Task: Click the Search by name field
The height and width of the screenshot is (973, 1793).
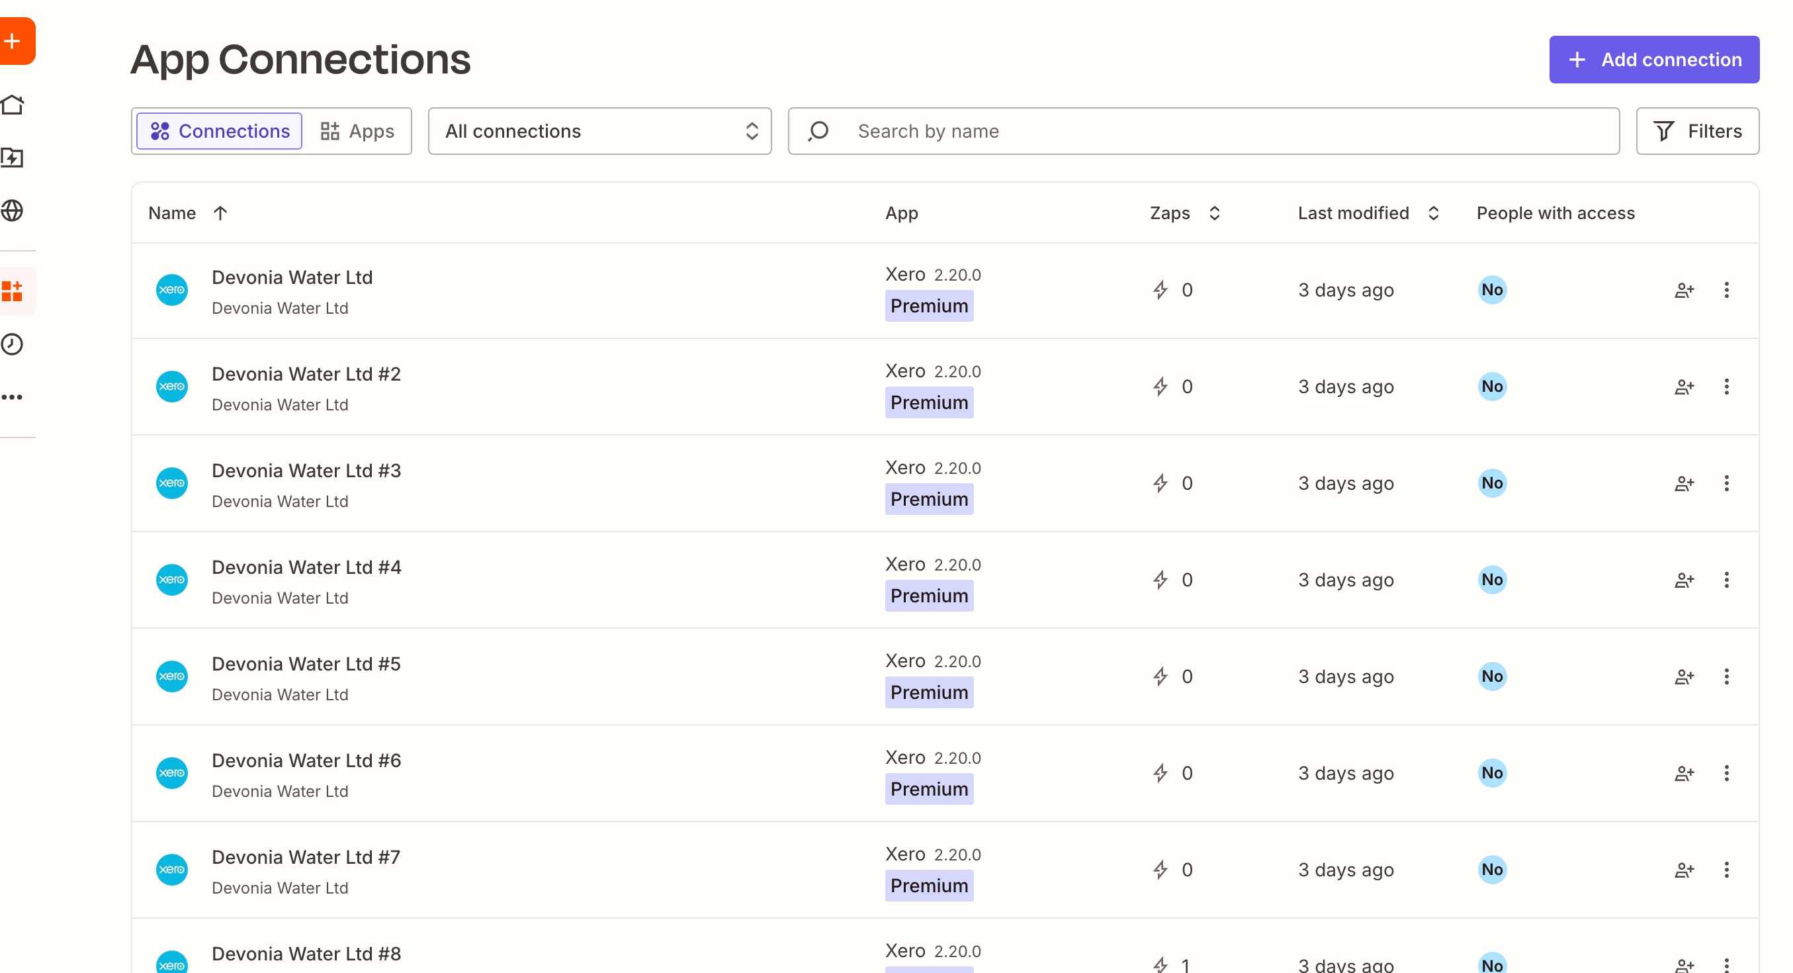Action: (1225, 131)
